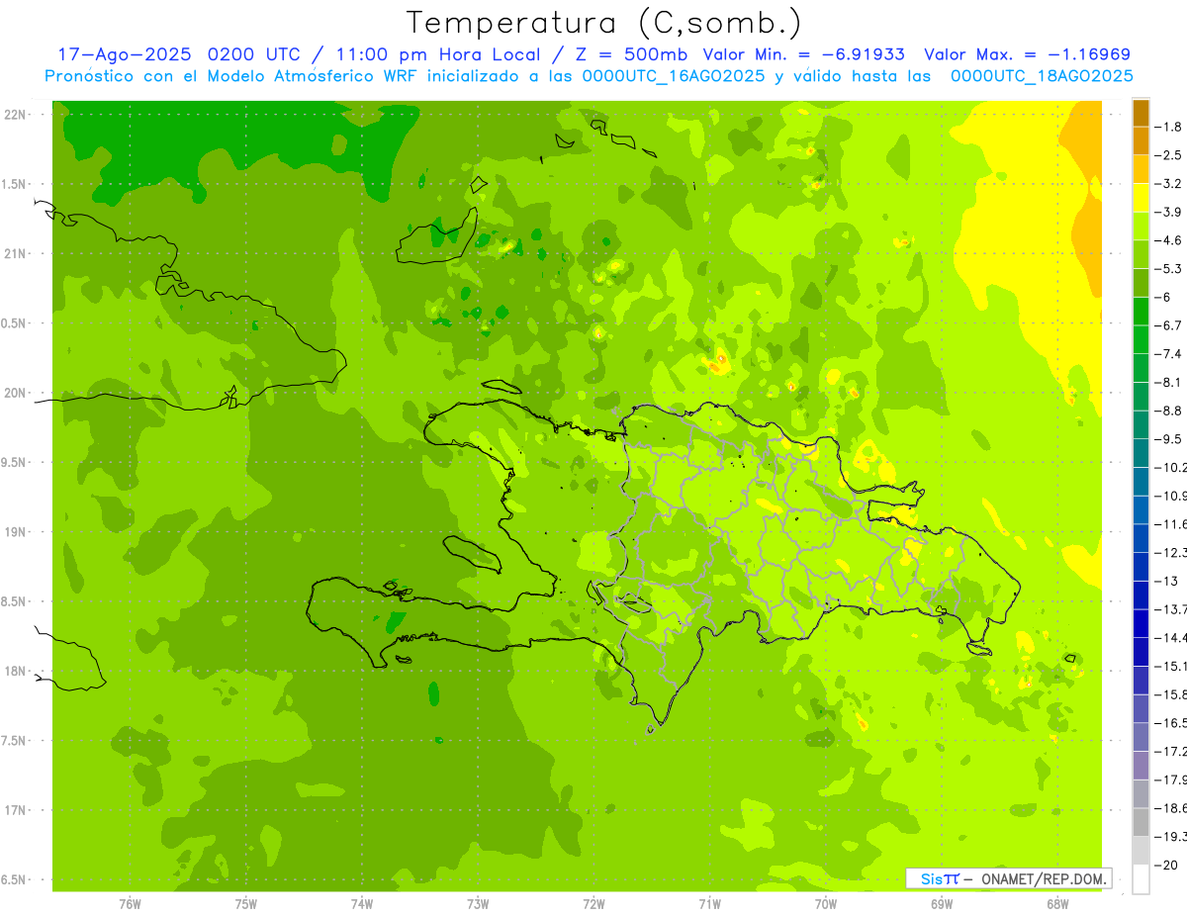Select the 18N latitude axis label
The height and width of the screenshot is (917, 1187).
15,672
